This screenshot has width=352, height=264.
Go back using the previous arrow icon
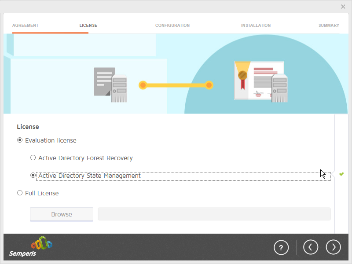point(310,247)
